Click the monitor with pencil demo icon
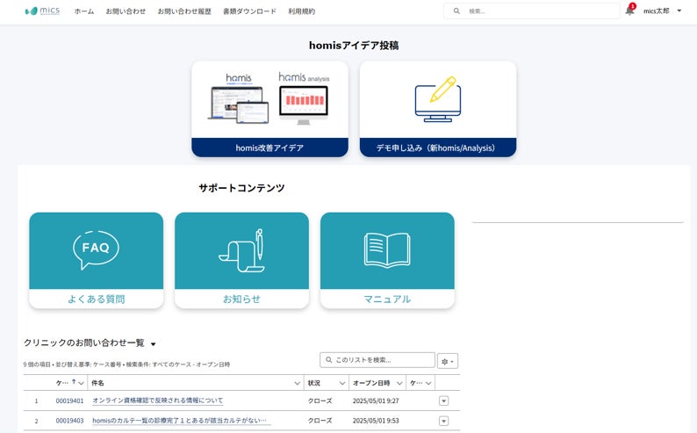Screen dimensions: 697x433 tap(438, 99)
